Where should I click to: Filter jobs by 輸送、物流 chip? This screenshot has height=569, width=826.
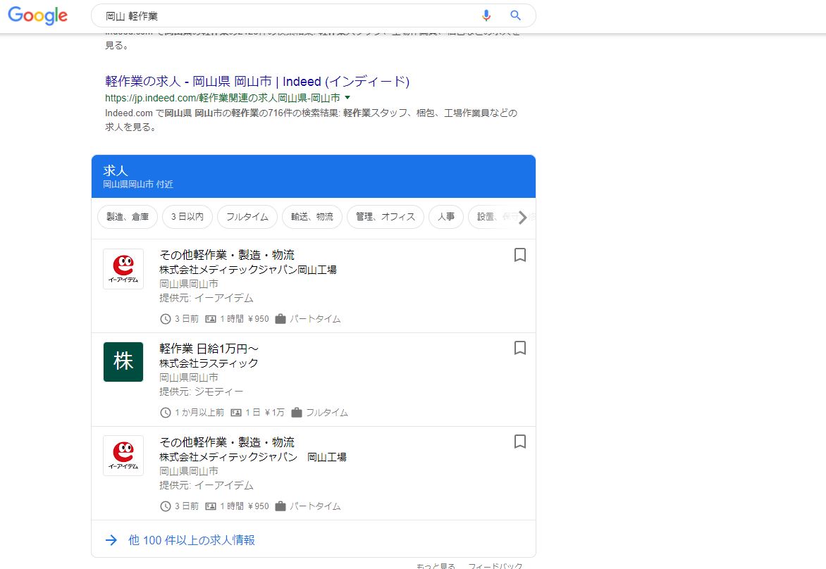(312, 217)
